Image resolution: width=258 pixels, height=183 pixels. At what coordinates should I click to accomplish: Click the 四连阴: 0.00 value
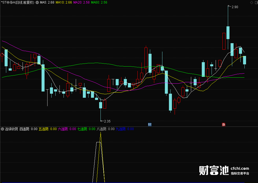[x=29, y=129]
